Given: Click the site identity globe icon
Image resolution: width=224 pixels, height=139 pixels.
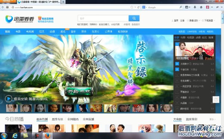Looking at the screenshot, I should tap(13, 7).
